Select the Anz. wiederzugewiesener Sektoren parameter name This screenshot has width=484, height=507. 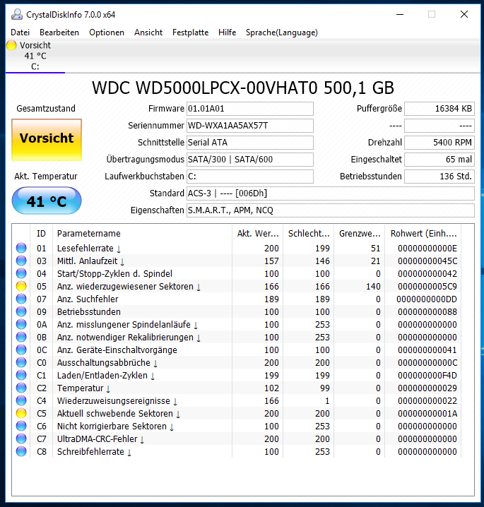point(125,286)
